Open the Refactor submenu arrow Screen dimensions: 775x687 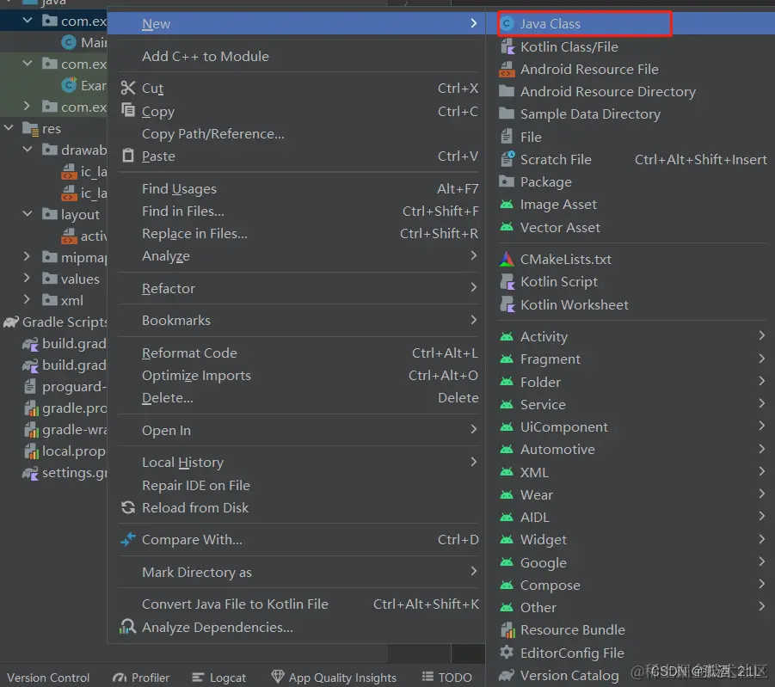coord(473,288)
